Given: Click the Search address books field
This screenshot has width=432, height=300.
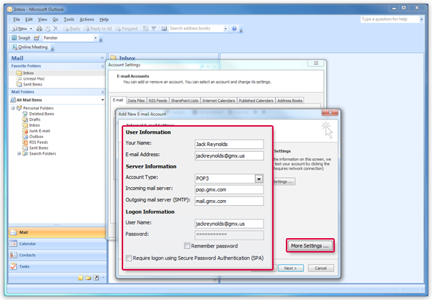Looking at the screenshot, I should (196, 28).
